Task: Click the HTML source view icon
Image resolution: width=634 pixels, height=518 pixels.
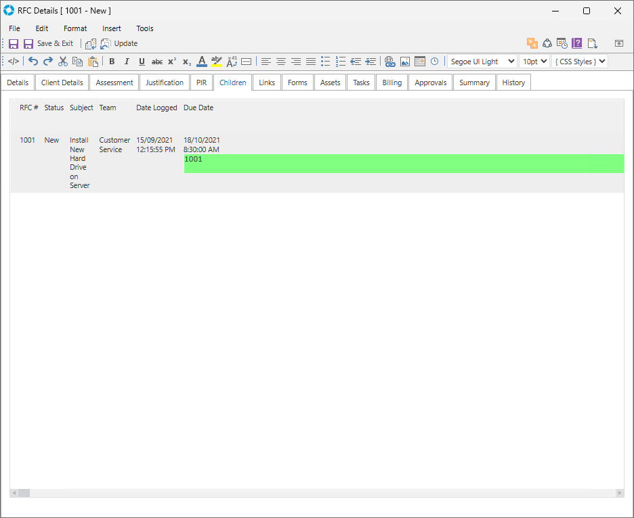Action: coord(14,62)
